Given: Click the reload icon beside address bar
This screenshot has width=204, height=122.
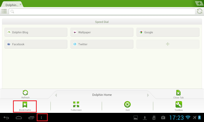Looking at the screenshot, I should pos(200,11).
